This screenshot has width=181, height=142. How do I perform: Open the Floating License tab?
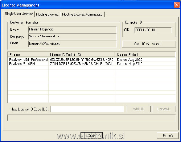pos(47,14)
